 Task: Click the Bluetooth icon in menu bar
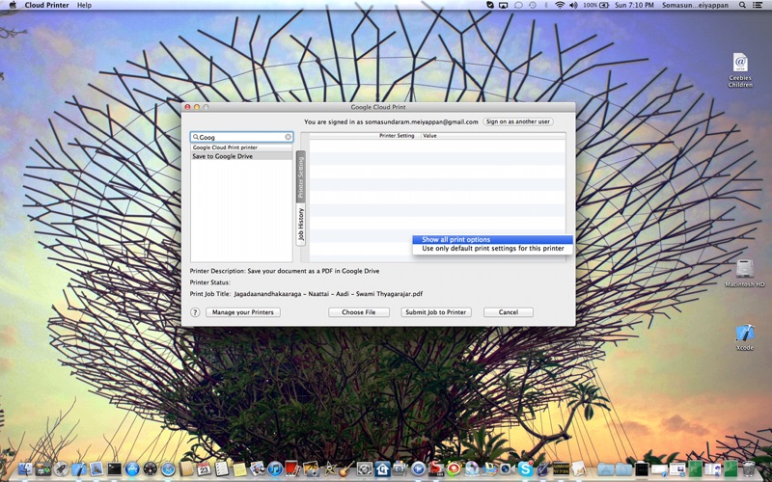[545, 5]
